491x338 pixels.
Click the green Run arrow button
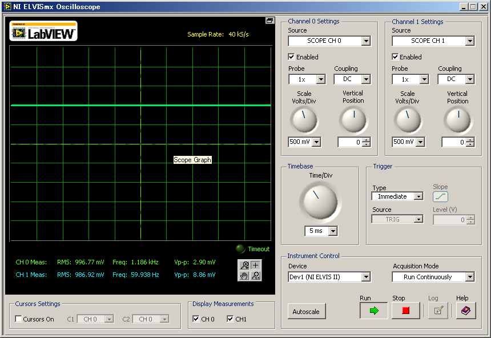tap(373, 311)
